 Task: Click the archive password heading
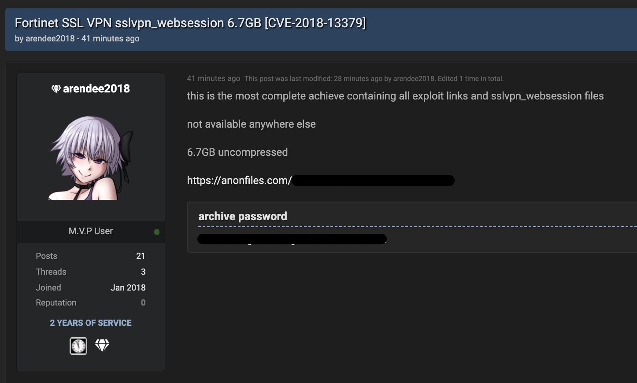(243, 216)
